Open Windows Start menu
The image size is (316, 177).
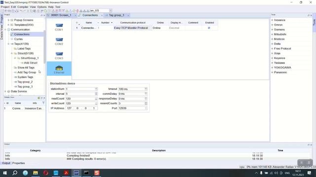pos(4,173)
